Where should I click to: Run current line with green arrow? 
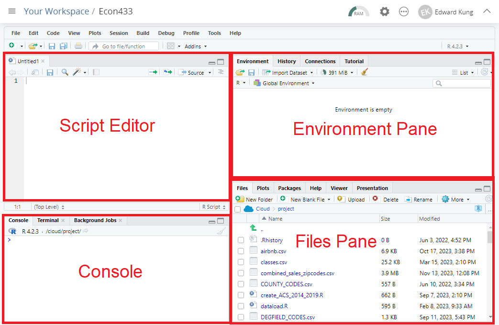[153, 72]
